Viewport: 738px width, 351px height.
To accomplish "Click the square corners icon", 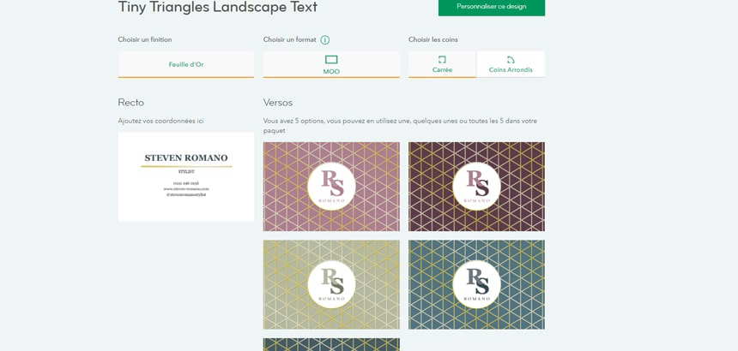I will 442,60.
